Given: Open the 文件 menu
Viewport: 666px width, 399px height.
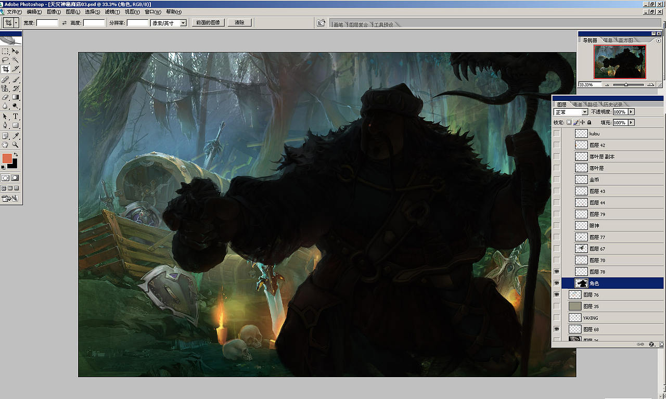Looking at the screenshot, I should (14, 12).
